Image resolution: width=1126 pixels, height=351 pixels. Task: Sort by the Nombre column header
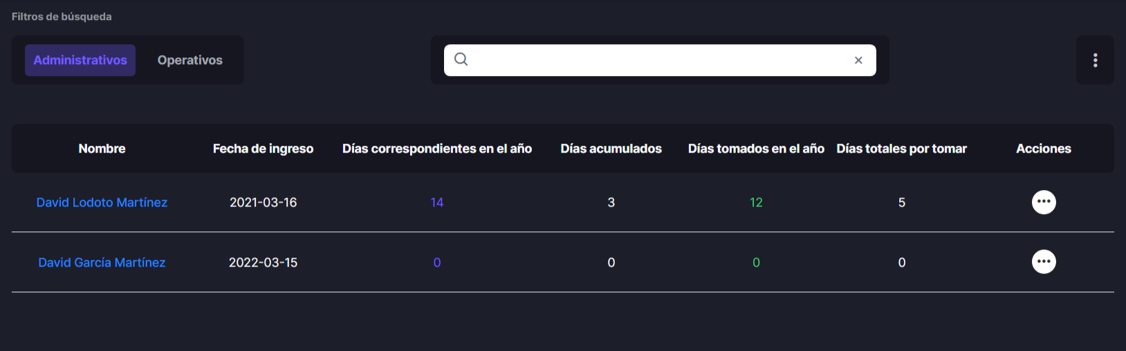tap(102, 149)
